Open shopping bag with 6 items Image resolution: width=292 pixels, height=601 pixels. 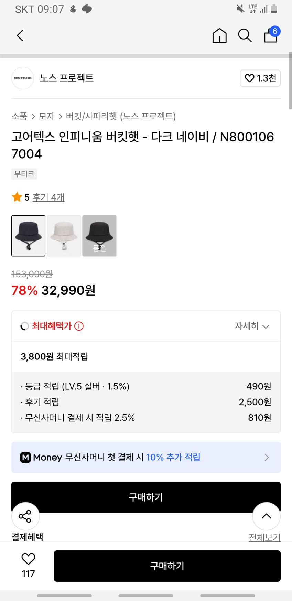click(271, 35)
